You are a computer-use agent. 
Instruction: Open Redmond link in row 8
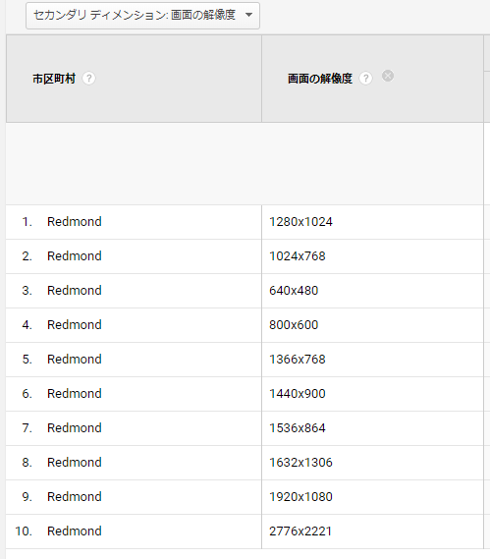pos(75,463)
